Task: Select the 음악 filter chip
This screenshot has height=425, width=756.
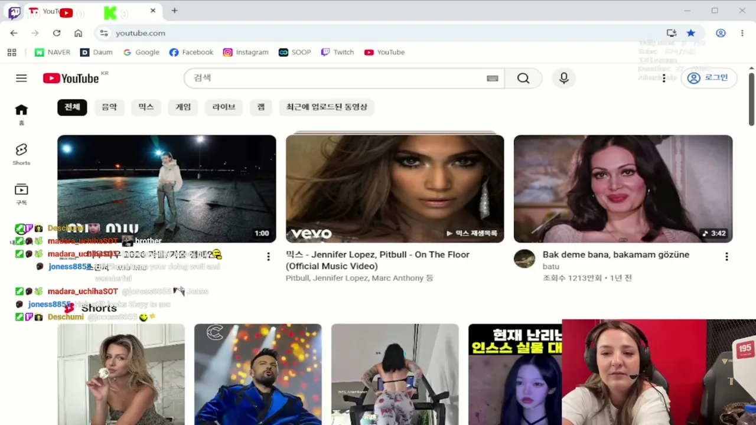Action: pos(109,107)
